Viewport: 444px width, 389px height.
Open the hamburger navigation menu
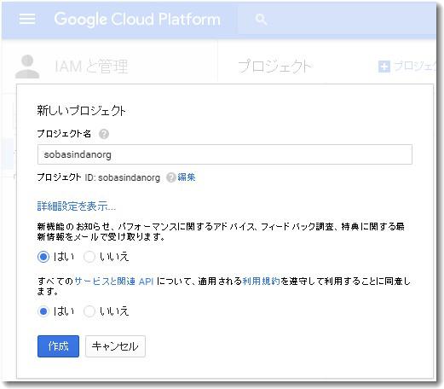pos(27,20)
